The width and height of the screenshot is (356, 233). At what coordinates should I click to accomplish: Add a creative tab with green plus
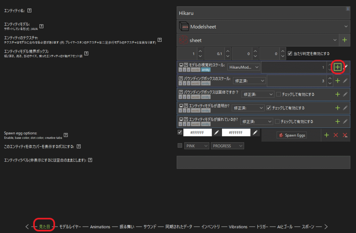pyautogui.click(x=326, y=135)
